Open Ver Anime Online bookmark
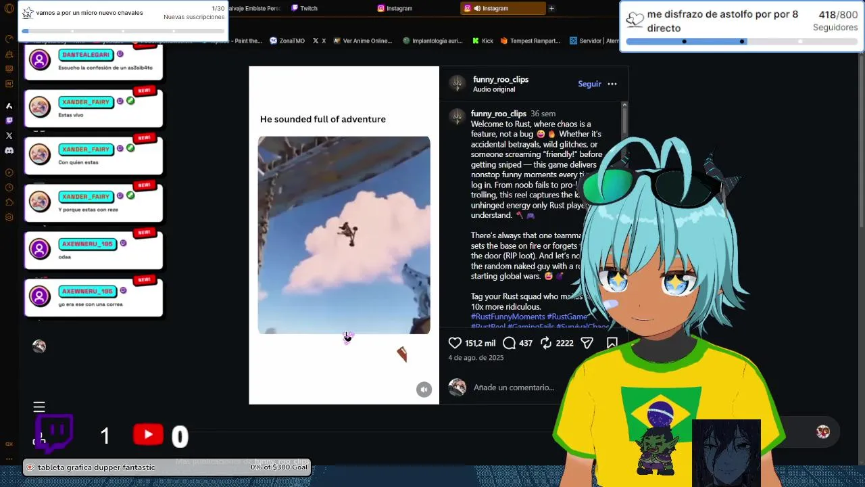Image resolution: width=865 pixels, height=487 pixels. pos(364,41)
